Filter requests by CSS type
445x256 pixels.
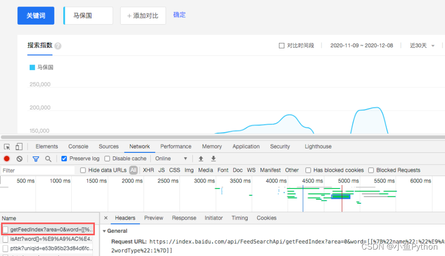tap(175, 170)
